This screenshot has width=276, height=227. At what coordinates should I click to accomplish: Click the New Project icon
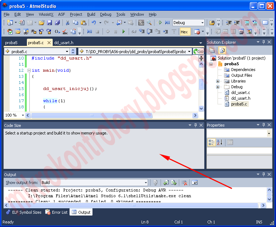[10, 23]
